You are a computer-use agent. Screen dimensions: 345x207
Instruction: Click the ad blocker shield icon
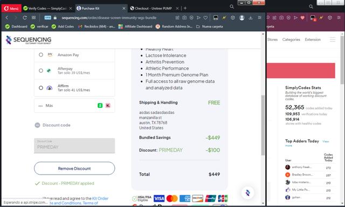click(x=191, y=18)
